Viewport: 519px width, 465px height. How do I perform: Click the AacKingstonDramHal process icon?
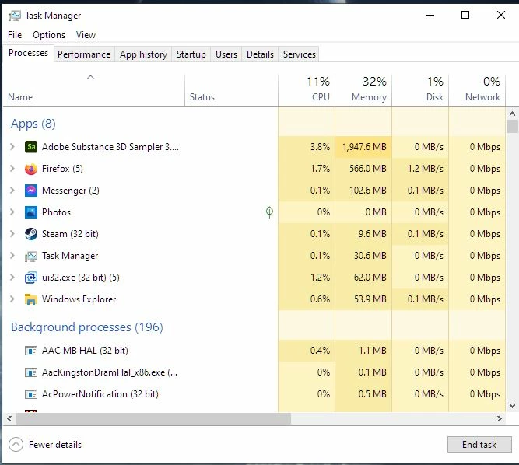coord(31,372)
